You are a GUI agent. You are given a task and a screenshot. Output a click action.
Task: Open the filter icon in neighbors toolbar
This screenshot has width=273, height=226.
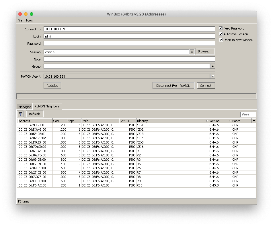pos(20,114)
